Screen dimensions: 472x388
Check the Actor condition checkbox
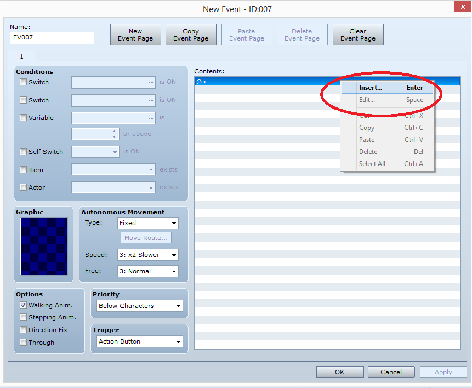pyautogui.click(x=23, y=187)
